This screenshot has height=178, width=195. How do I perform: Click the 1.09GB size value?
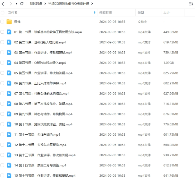(x=168, y=63)
